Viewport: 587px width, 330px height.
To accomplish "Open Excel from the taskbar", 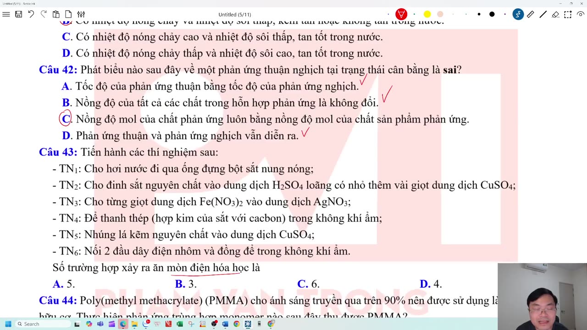I will point(180,324).
